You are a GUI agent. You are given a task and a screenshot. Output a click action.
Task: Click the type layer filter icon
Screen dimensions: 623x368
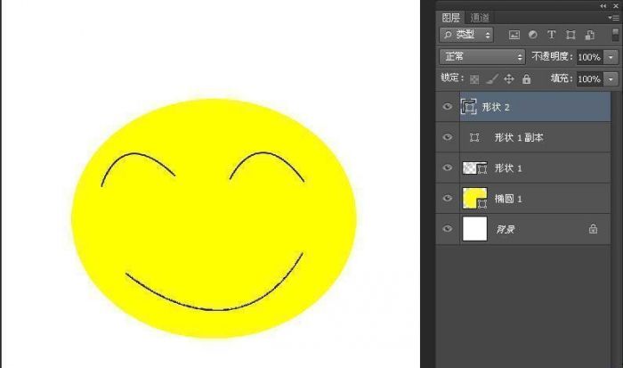click(551, 35)
